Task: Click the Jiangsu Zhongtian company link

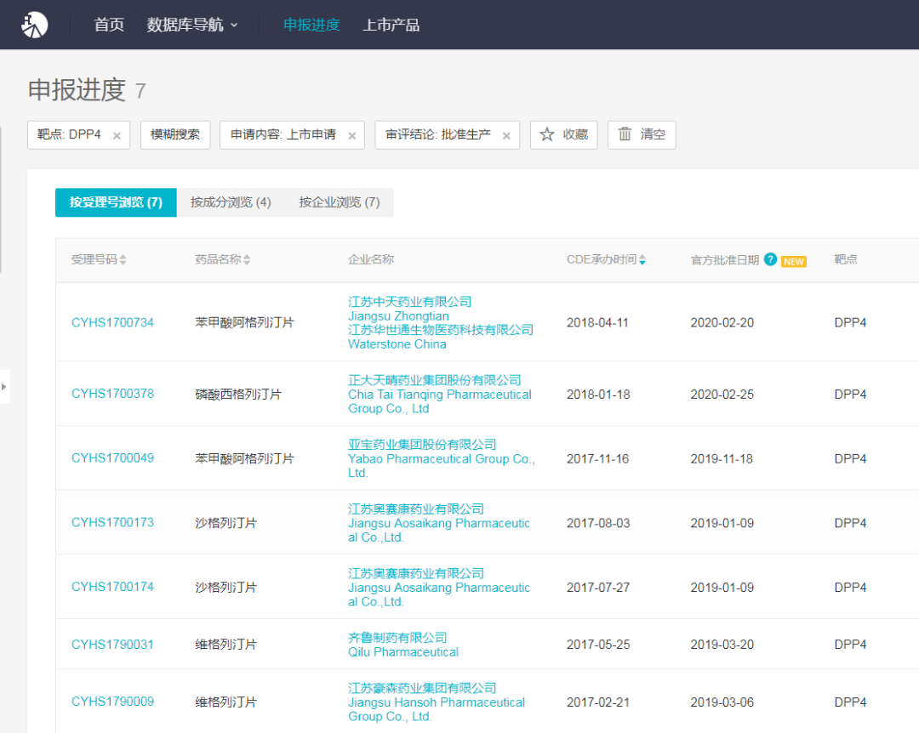Action: 398,316
